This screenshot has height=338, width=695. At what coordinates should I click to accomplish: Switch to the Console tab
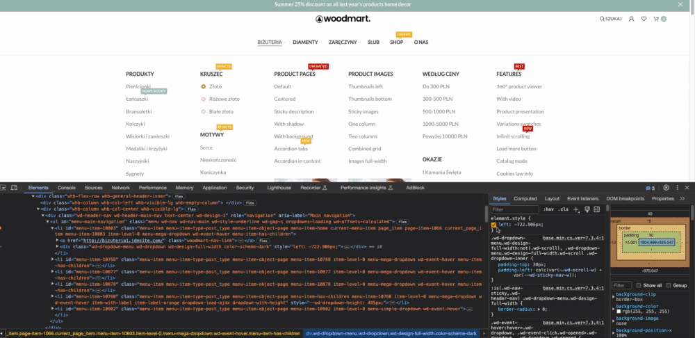pyautogui.click(x=67, y=188)
